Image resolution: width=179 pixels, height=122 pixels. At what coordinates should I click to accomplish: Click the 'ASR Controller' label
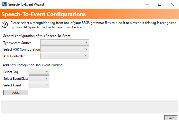[x=14, y=56]
